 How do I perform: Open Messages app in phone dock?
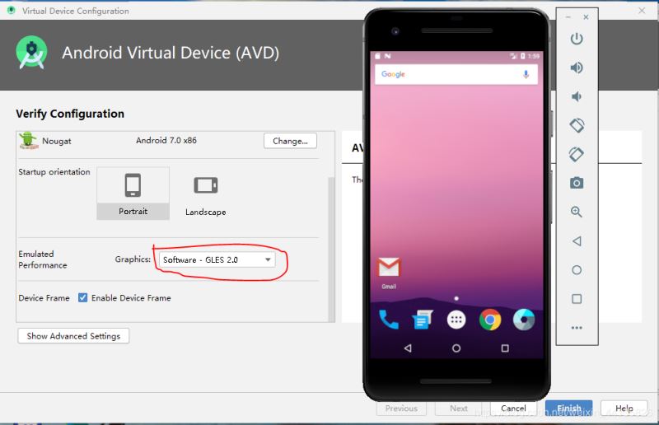(x=423, y=320)
